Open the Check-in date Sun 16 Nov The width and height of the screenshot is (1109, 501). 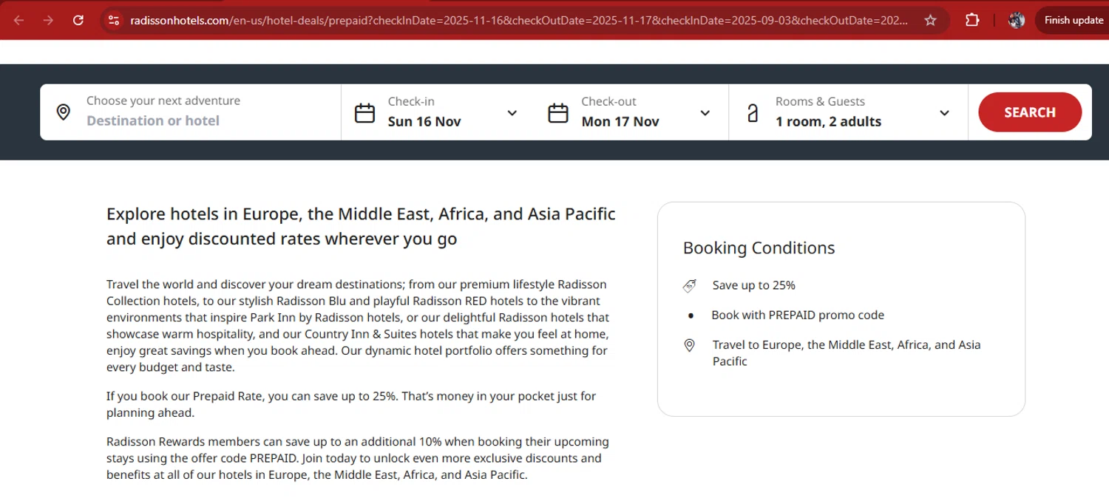point(424,121)
